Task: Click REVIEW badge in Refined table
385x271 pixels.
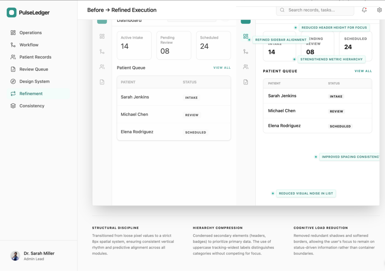Action: tap(336, 111)
